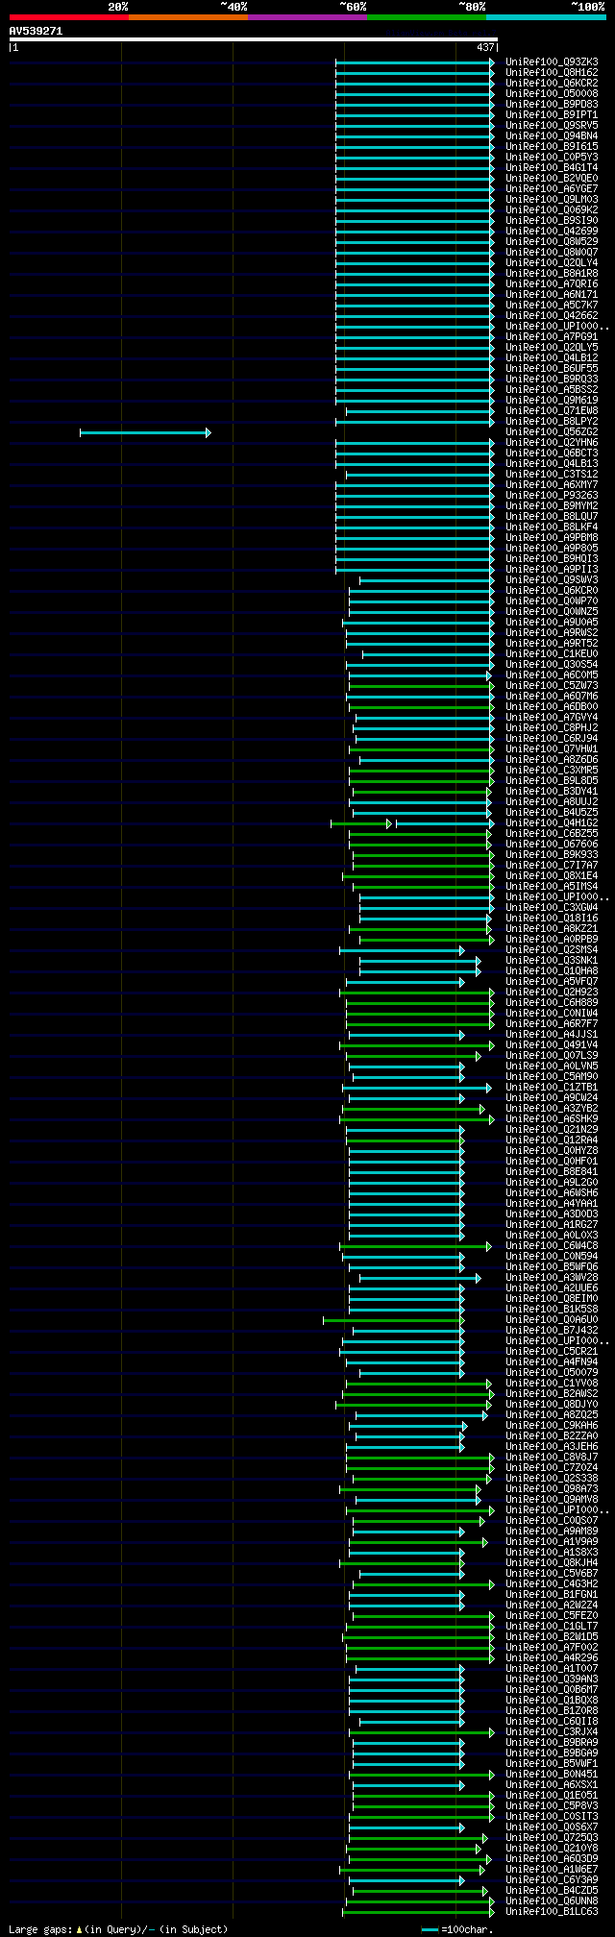Image resolution: width=615 pixels, height=1937 pixels.
Task: Select the UniRef100_B6UF55 label
Action: (552, 368)
